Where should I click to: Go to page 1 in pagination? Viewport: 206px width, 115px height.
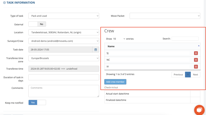tap(188, 74)
